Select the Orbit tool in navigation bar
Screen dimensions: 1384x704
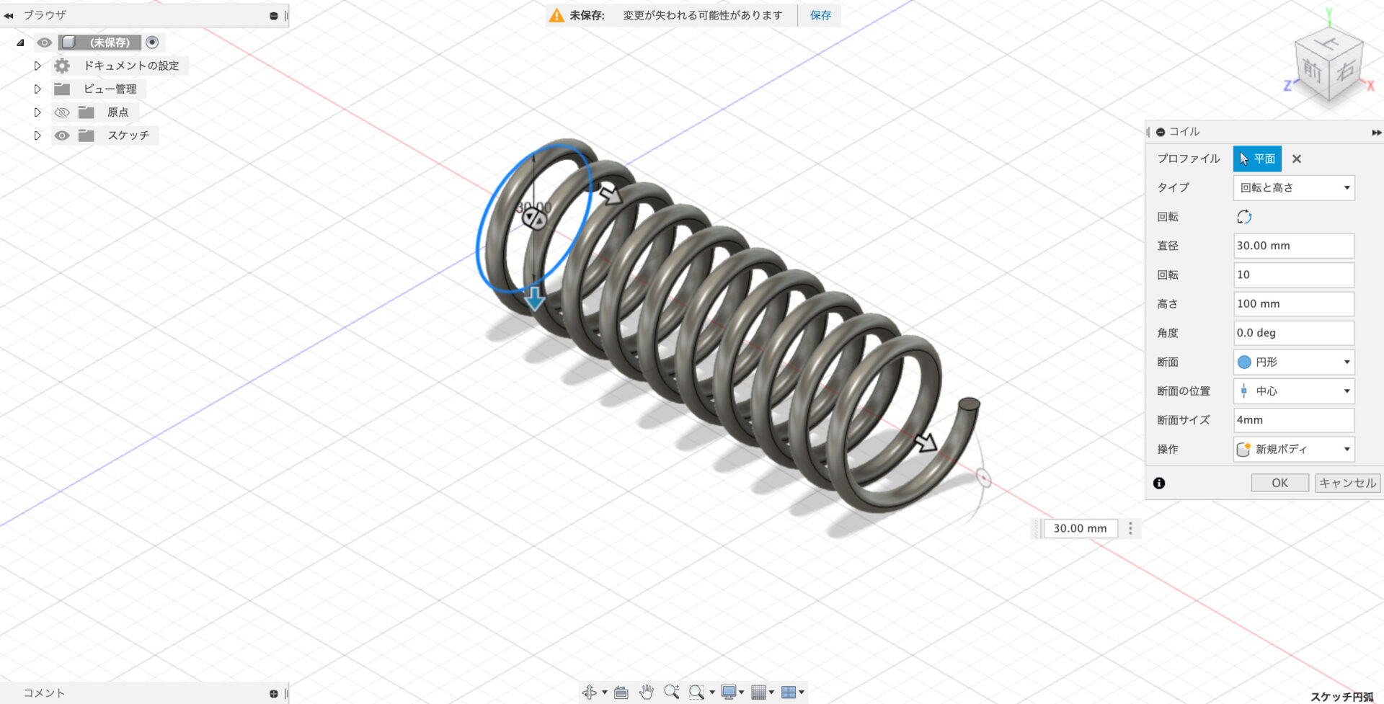click(x=589, y=692)
